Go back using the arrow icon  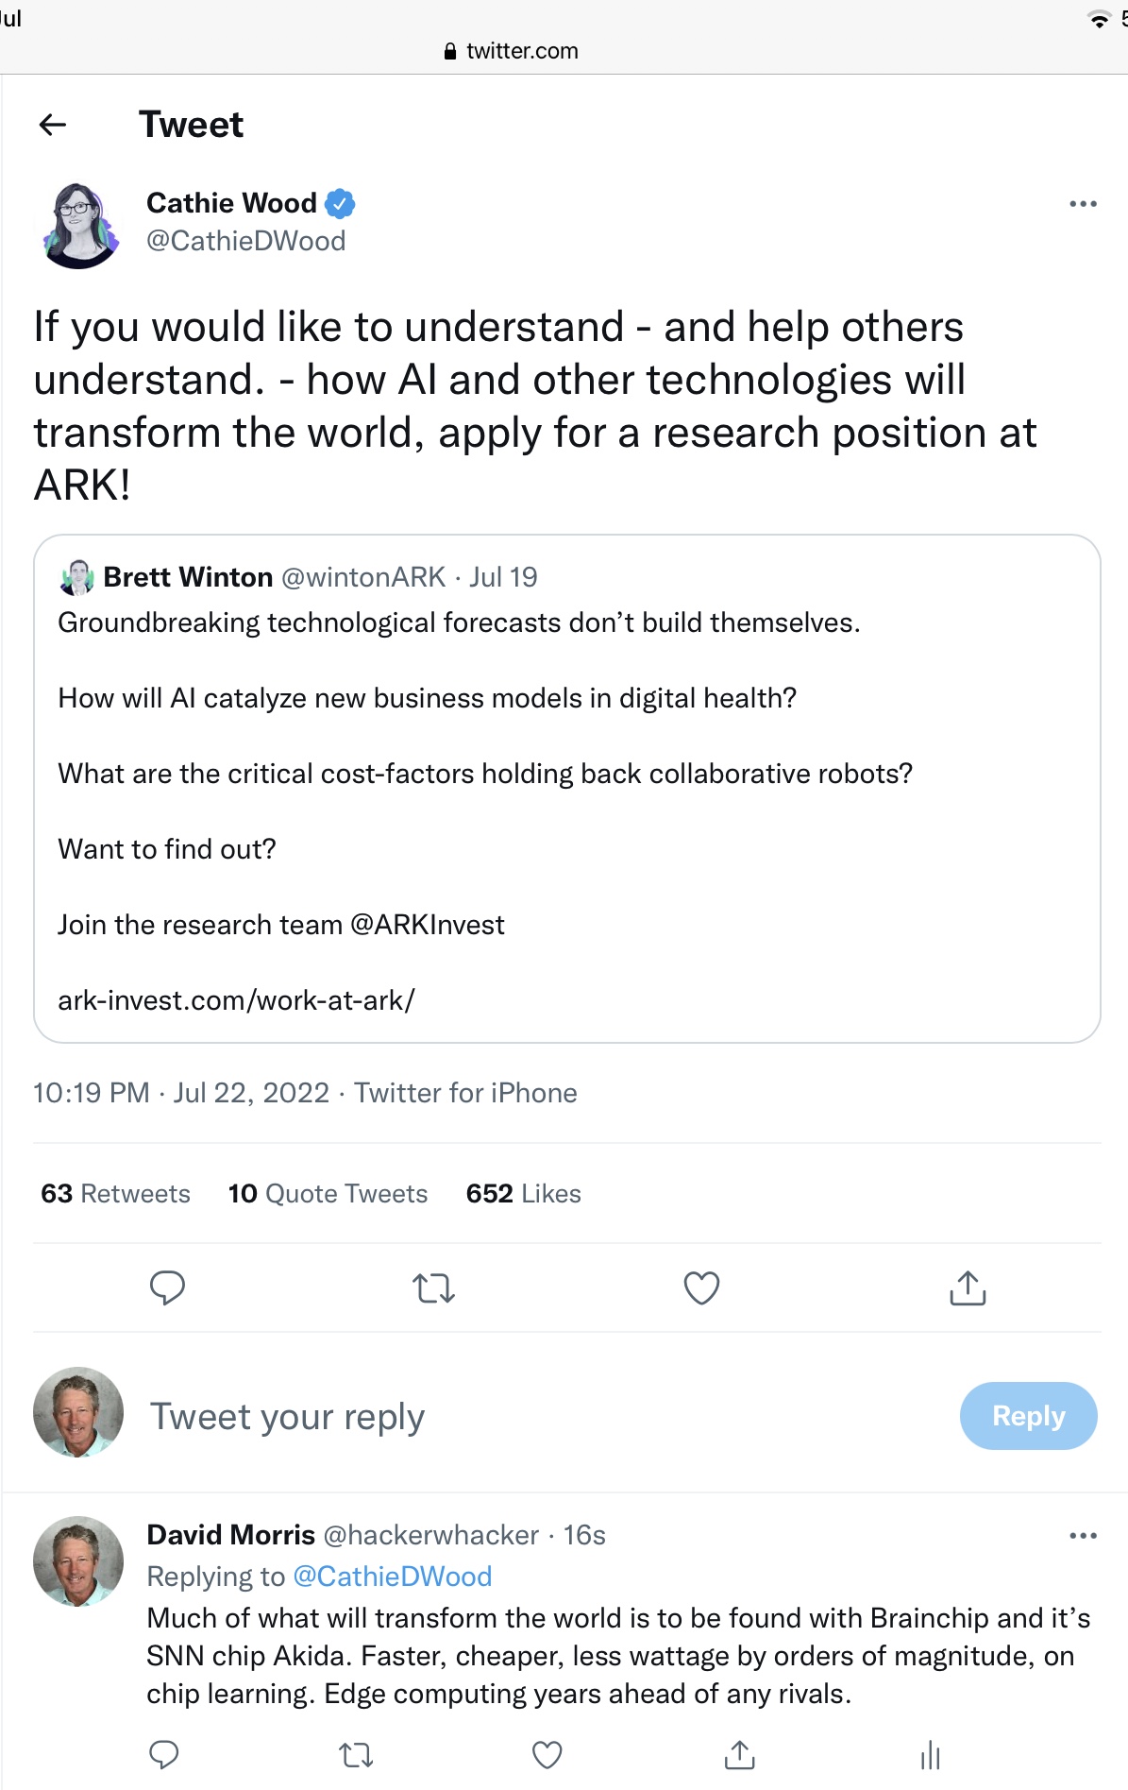(x=53, y=125)
